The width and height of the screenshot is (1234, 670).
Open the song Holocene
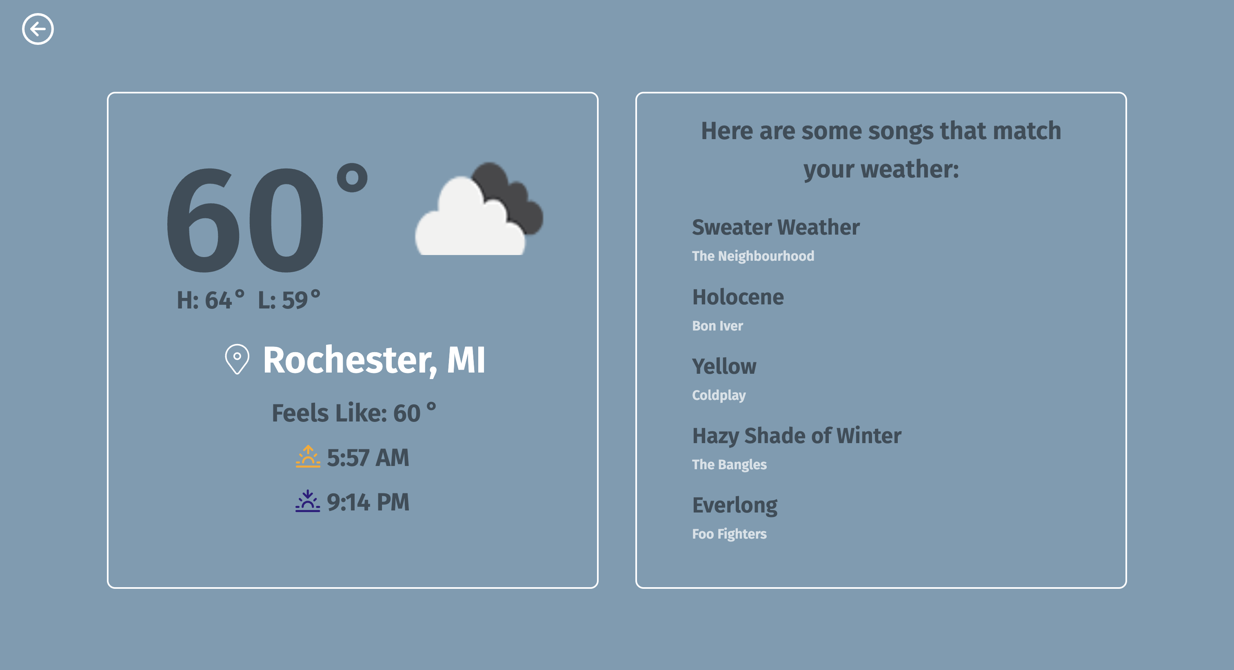[x=738, y=297]
